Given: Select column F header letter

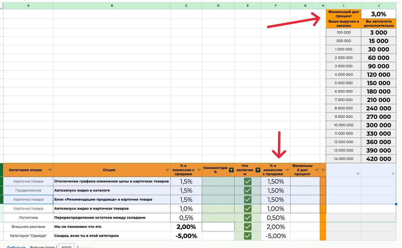Looking at the screenshot, I should pos(276,6).
